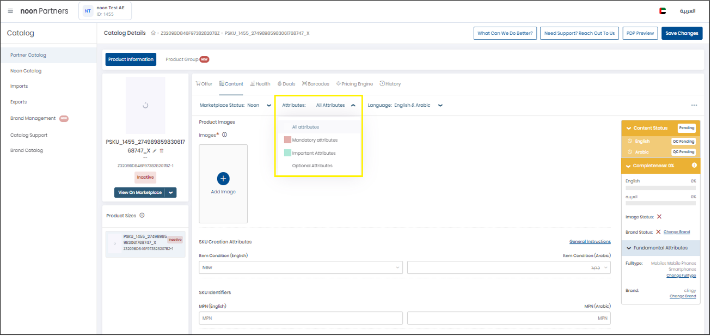Viewport: 711px width, 336px height.
Task: Open the Offer tab
Action: click(204, 84)
